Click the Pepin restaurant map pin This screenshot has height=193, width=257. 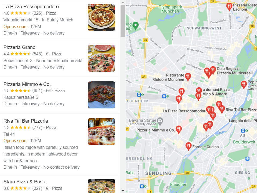(244, 85)
